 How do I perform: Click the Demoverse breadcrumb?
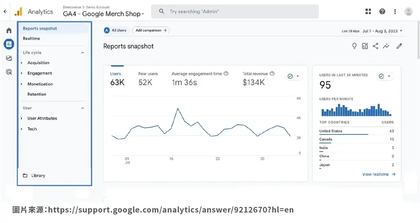pos(72,7)
